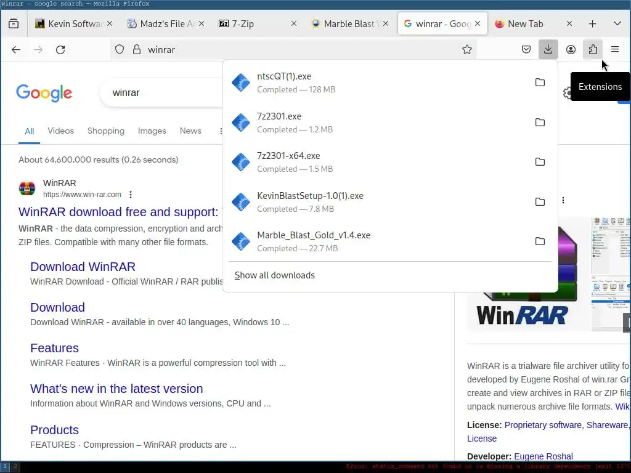Switch to workspace 2 in status bar

click(x=15, y=467)
